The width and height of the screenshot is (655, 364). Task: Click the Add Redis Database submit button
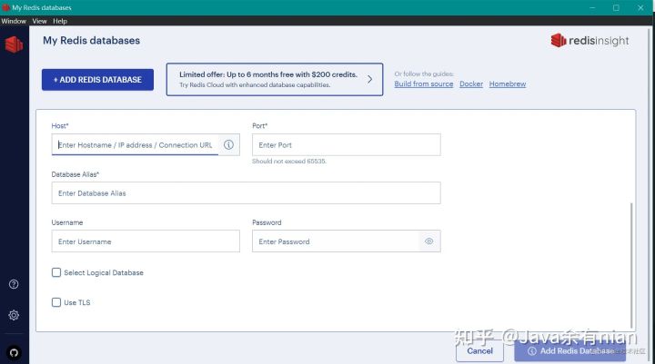570,351
